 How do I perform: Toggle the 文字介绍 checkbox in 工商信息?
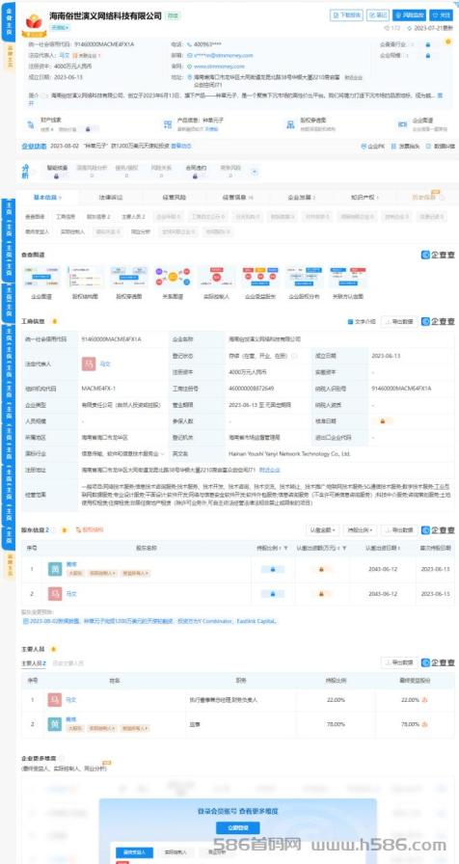350,321
